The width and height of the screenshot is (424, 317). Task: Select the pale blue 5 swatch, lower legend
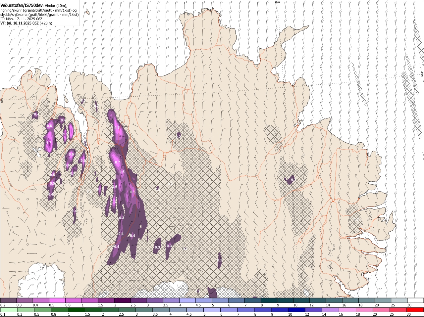click(x=212, y=310)
